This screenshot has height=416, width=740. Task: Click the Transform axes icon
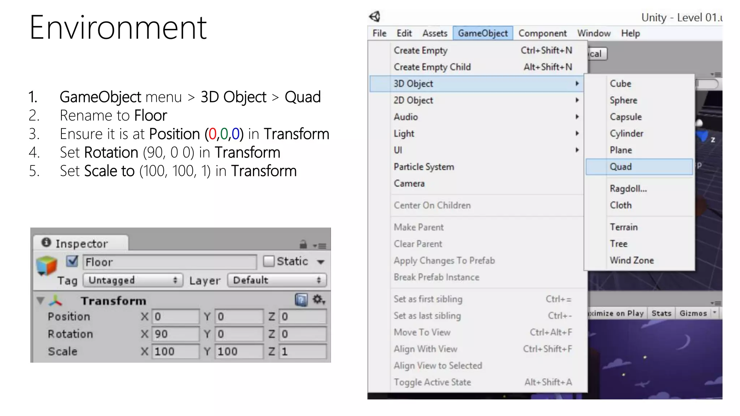point(56,300)
